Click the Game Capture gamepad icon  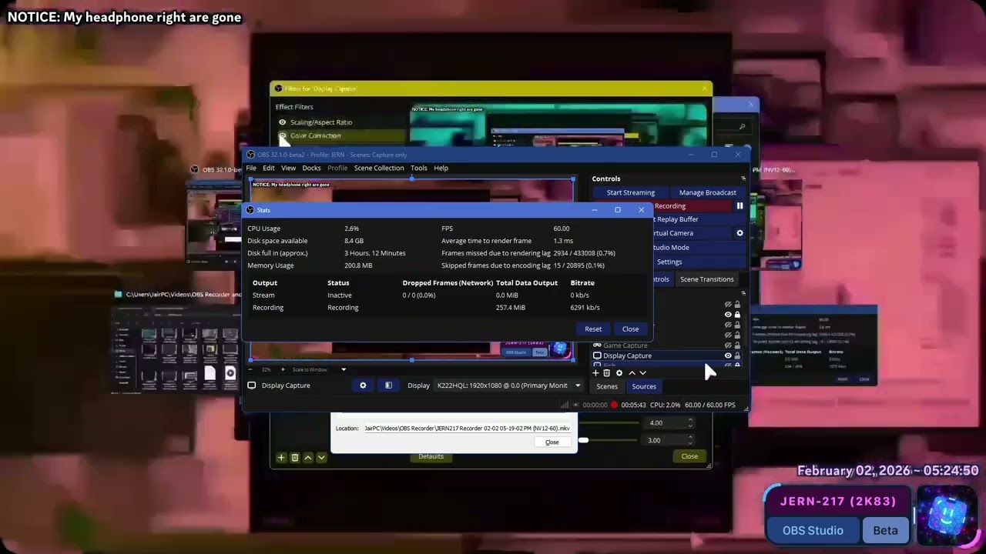coord(597,345)
